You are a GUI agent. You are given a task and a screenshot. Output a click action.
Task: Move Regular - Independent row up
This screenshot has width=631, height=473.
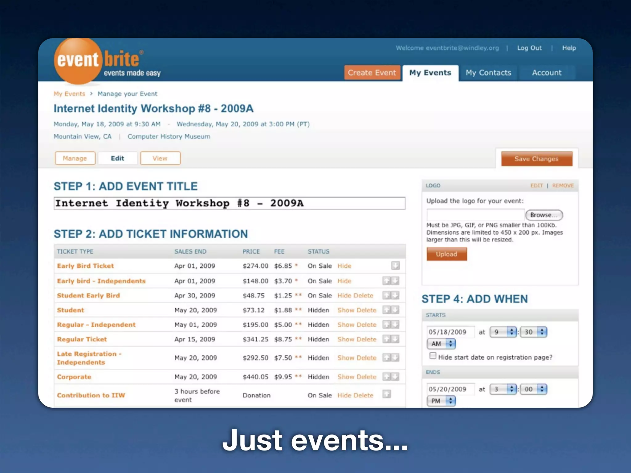tap(387, 324)
